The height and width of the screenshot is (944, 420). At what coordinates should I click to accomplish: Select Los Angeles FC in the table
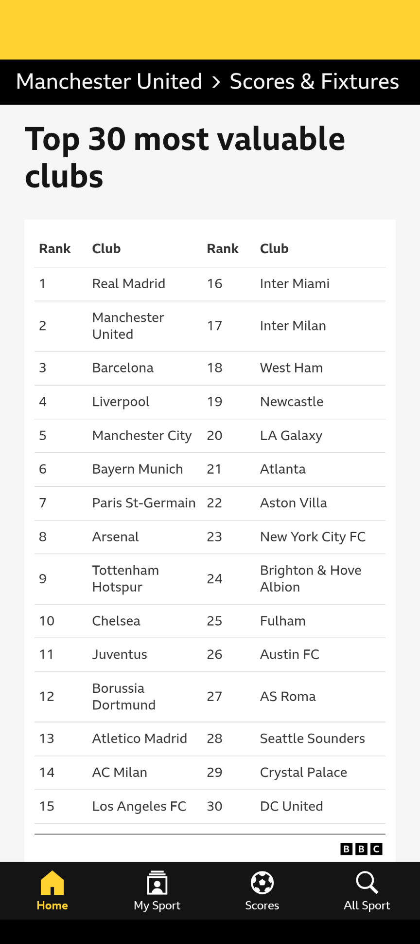139,806
